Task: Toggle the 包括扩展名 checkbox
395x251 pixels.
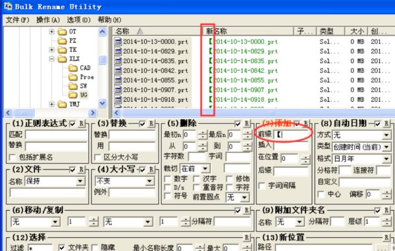Action: coord(12,158)
